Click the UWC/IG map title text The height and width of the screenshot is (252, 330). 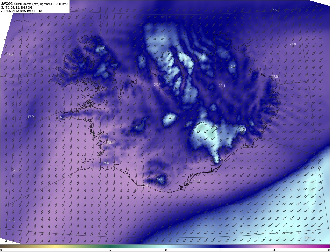(34, 3)
